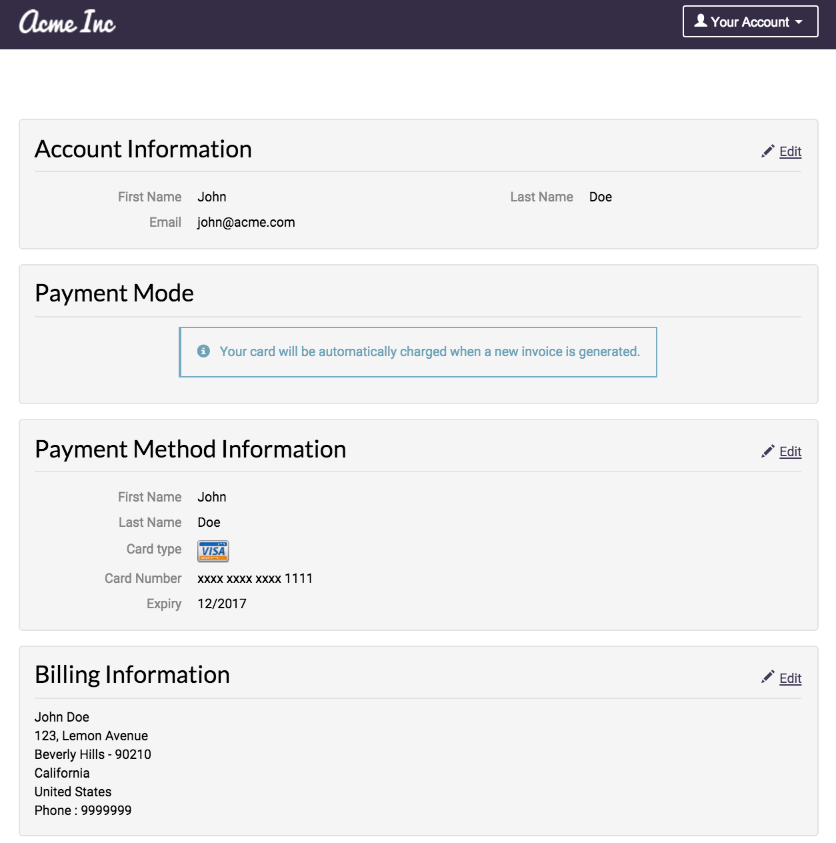The image size is (836, 843).
Task: Click the Payment Mode heading
Action: click(x=114, y=293)
